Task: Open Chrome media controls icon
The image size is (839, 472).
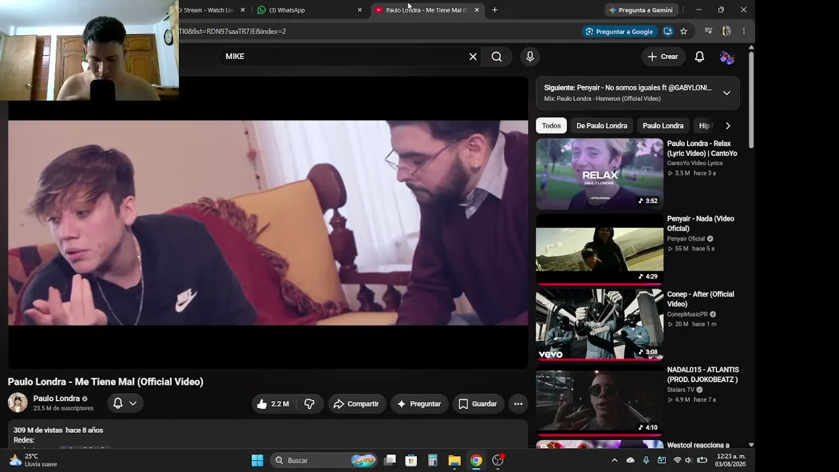Action: click(x=709, y=31)
